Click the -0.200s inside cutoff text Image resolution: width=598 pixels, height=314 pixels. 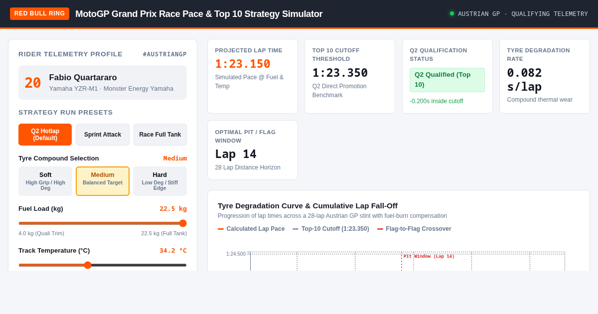(x=437, y=101)
